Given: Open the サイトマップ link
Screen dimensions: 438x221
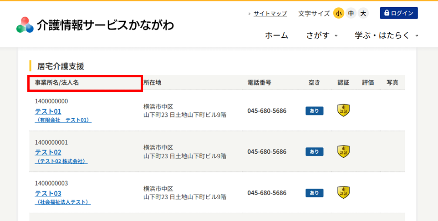Looking at the screenshot, I should click(270, 13).
